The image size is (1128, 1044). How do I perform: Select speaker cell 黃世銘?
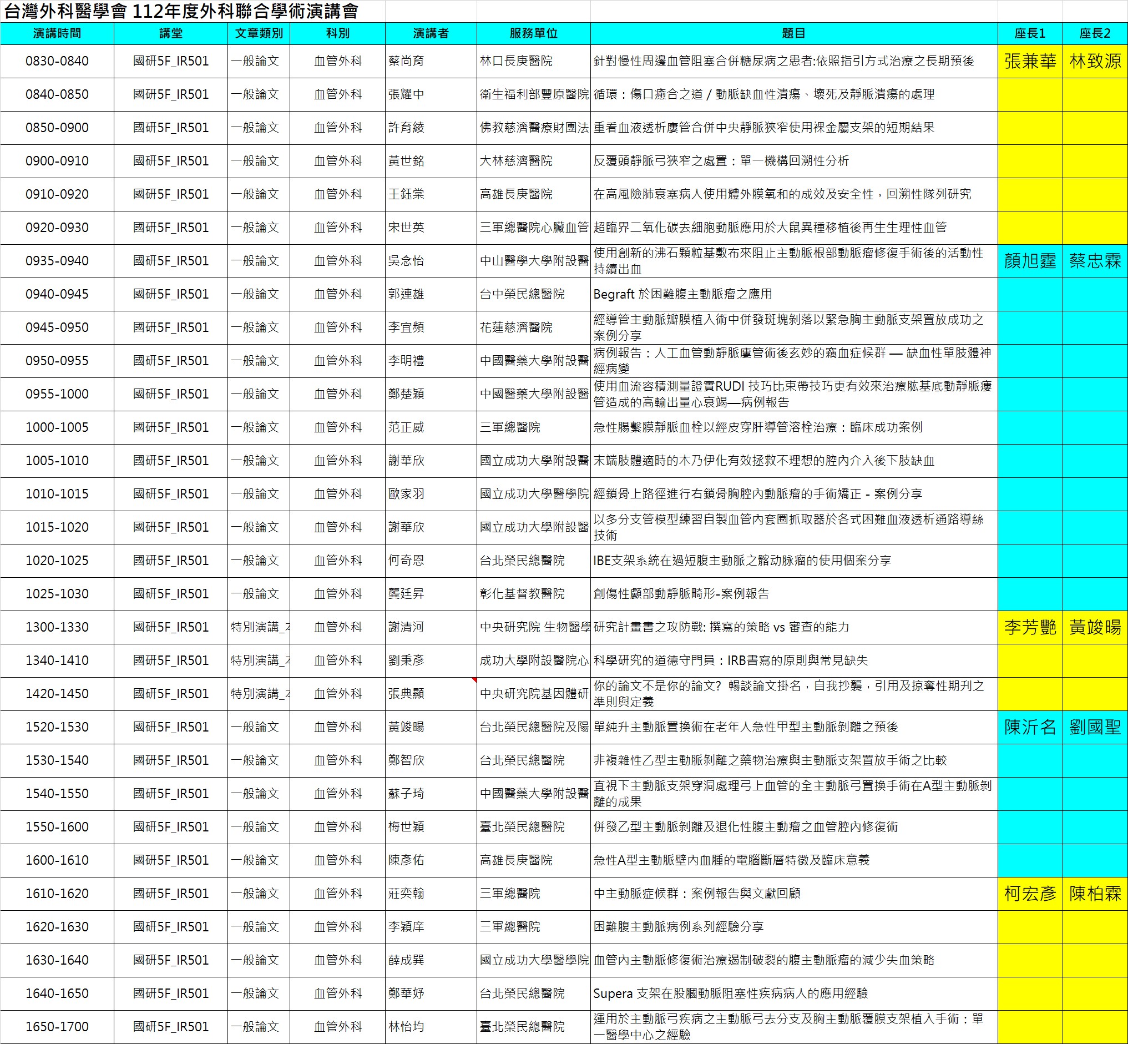431,161
